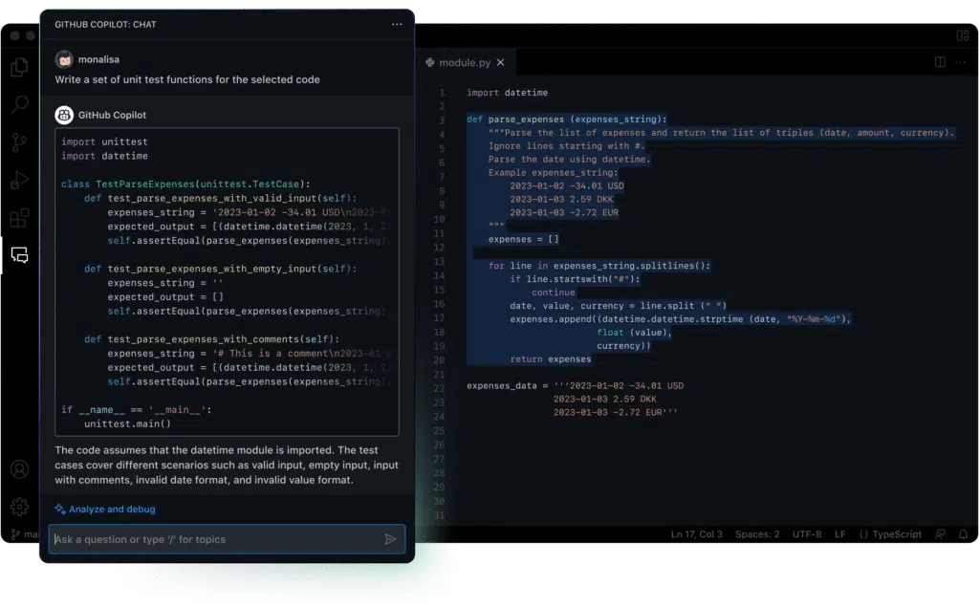Click 'expenses = []' line in editor

point(523,239)
